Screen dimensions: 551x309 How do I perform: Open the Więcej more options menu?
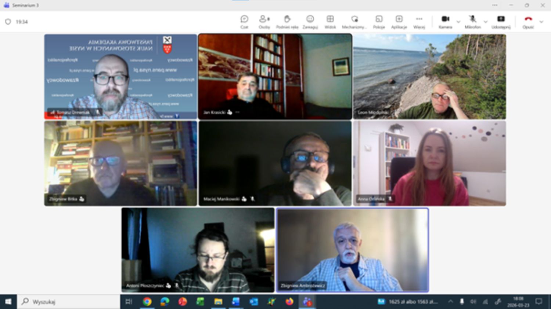(419, 22)
